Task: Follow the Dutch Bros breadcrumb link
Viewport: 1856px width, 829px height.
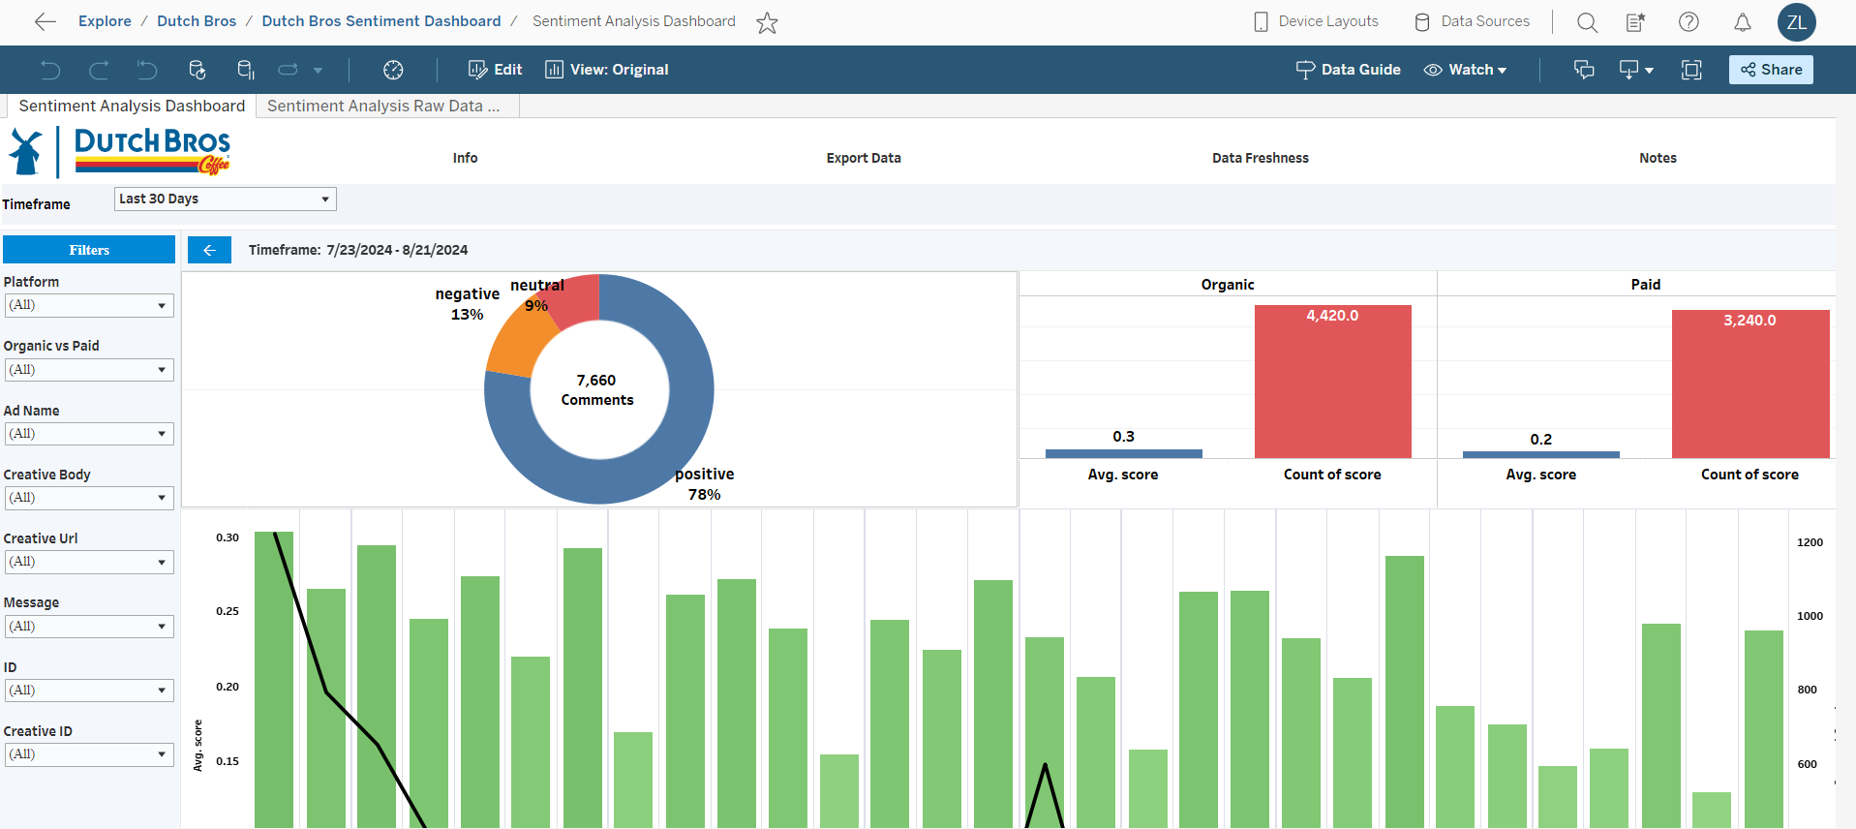Action: point(197,21)
